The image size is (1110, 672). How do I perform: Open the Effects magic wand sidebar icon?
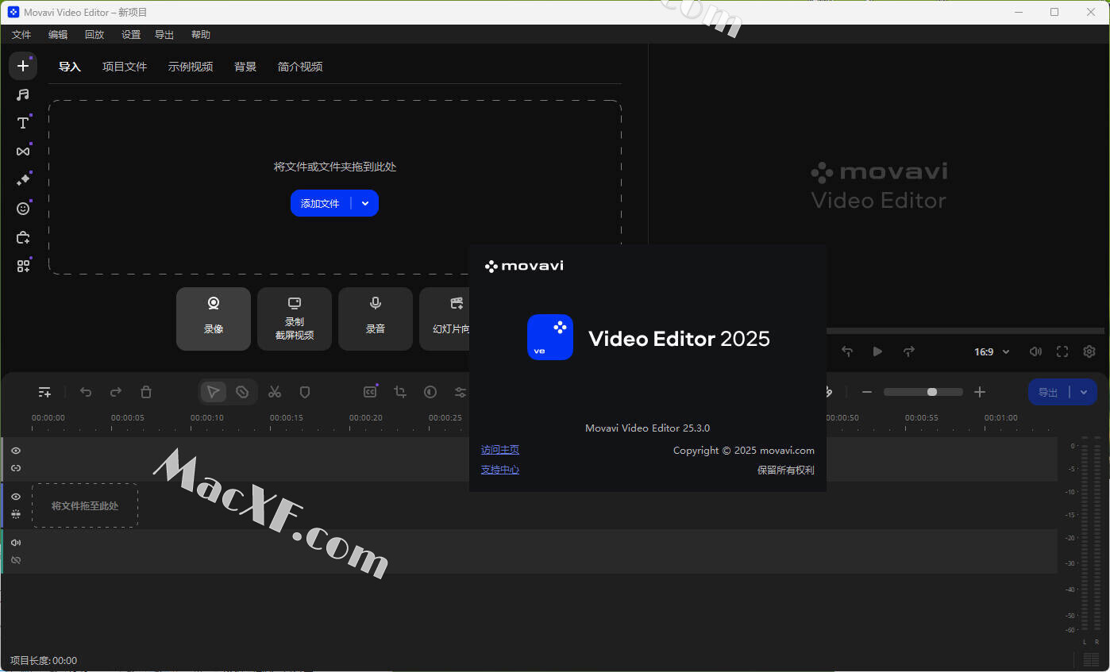pyautogui.click(x=23, y=180)
